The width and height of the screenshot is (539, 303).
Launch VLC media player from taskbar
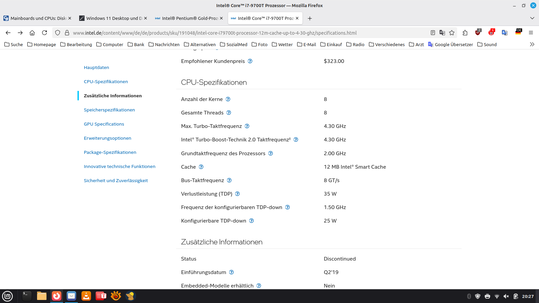coord(86,296)
